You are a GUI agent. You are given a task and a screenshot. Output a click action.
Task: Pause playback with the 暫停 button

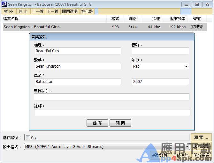[x=9, y=11]
